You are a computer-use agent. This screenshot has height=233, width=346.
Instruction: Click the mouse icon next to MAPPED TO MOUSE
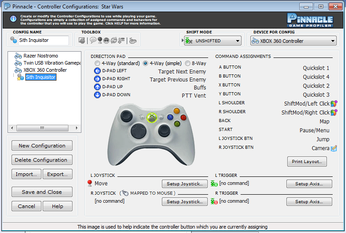125,193
